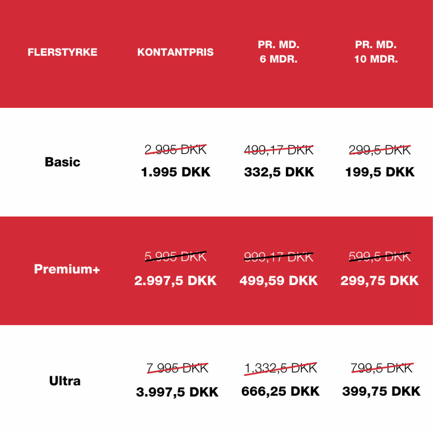Select the PR. MD. 10 MDR. header
This screenshot has height=433, width=433.
point(376,52)
